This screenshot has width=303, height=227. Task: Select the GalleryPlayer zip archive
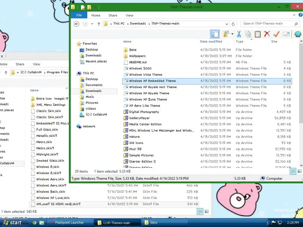(x=207, y=118)
